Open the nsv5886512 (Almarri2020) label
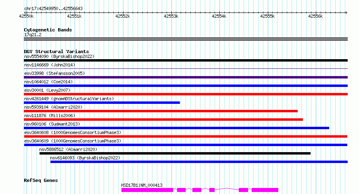The width and height of the screenshot is (359, 194). tap(68, 149)
